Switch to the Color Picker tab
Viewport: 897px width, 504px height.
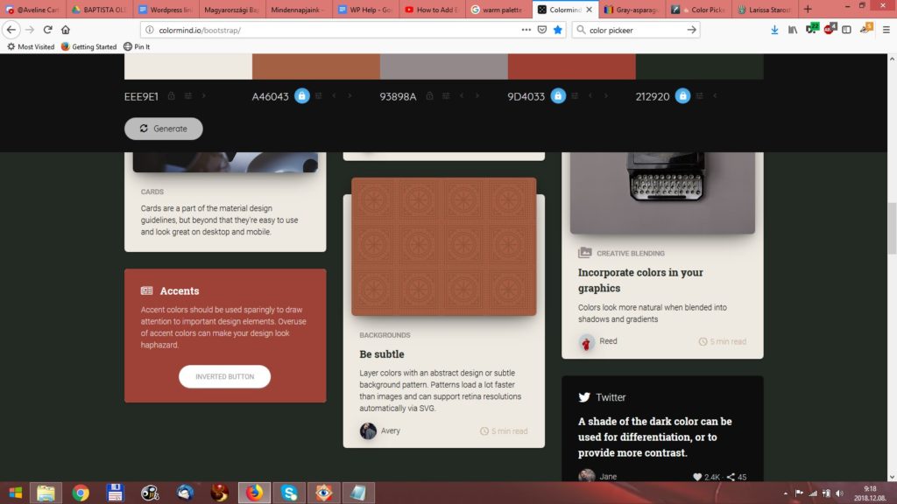(x=698, y=10)
